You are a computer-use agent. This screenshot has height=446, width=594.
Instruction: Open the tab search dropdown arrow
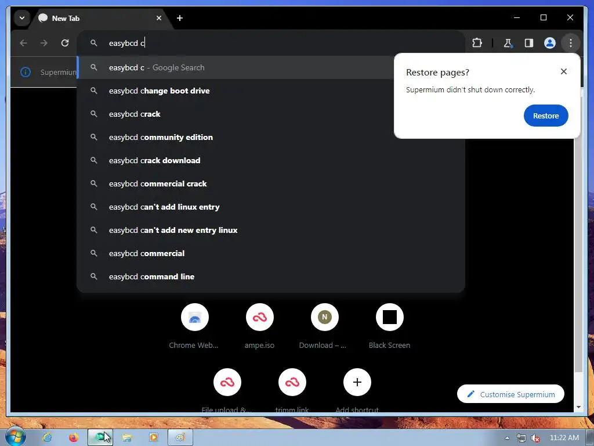click(22, 18)
